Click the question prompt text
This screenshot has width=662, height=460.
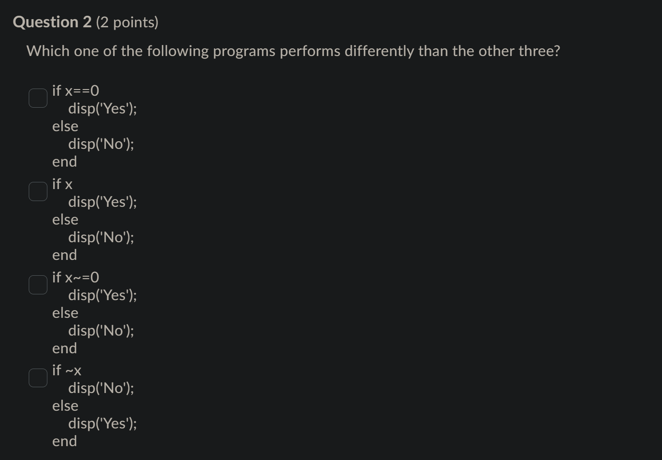[293, 51]
